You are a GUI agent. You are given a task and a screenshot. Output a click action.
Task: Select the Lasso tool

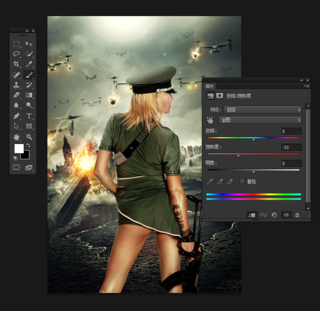click(17, 54)
